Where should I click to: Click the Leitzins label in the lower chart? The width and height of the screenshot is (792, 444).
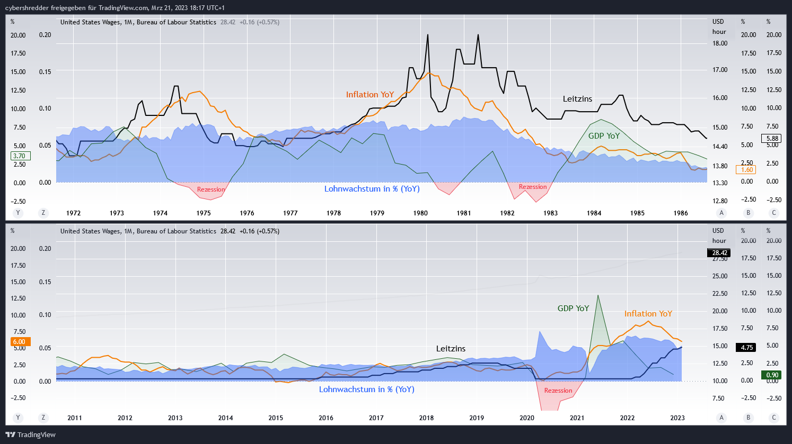[451, 349]
